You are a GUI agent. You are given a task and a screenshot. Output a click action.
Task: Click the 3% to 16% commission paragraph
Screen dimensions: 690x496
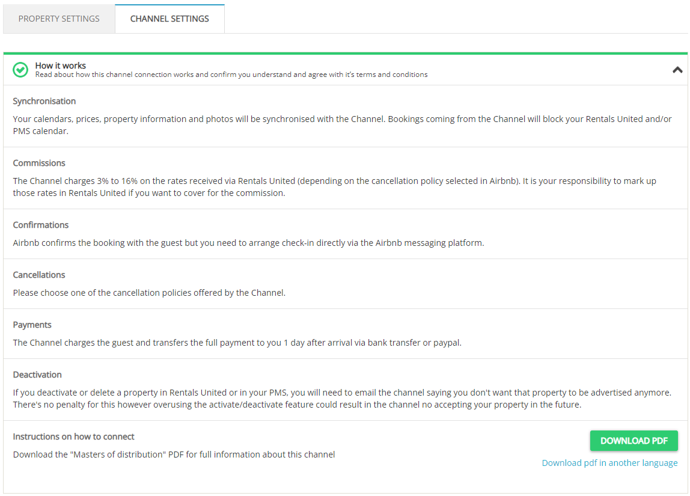334,187
